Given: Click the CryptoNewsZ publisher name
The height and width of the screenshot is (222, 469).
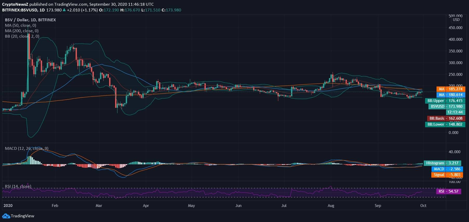Looking at the screenshot, I should pyautogui.click(x=15, y=4).
